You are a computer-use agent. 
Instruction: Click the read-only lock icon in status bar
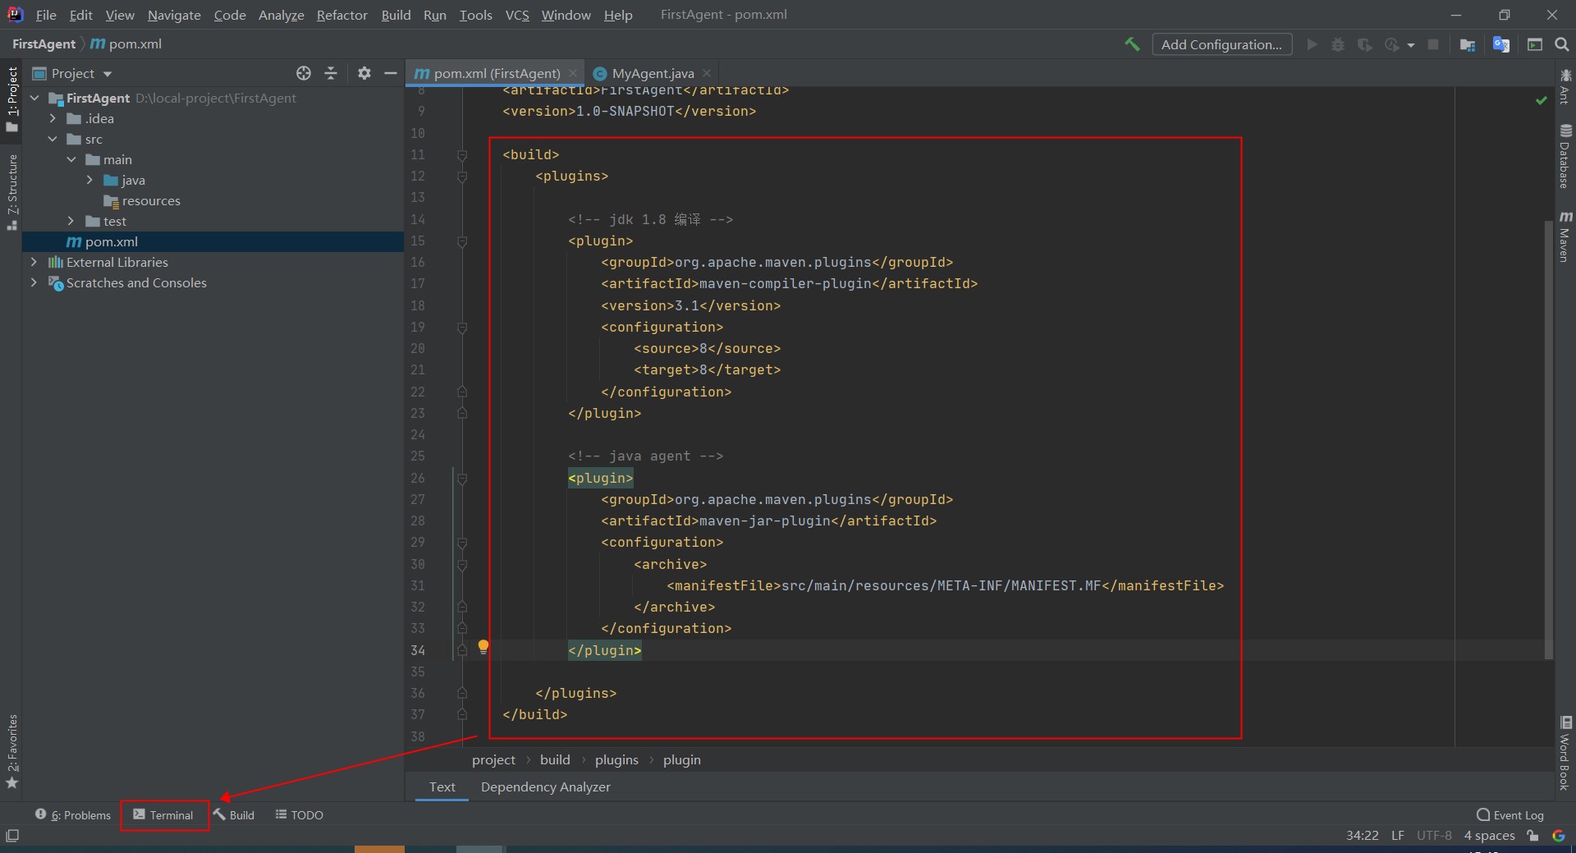(x=1532, y=836)
